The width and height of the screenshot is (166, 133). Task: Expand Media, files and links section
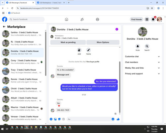[142, 68]
